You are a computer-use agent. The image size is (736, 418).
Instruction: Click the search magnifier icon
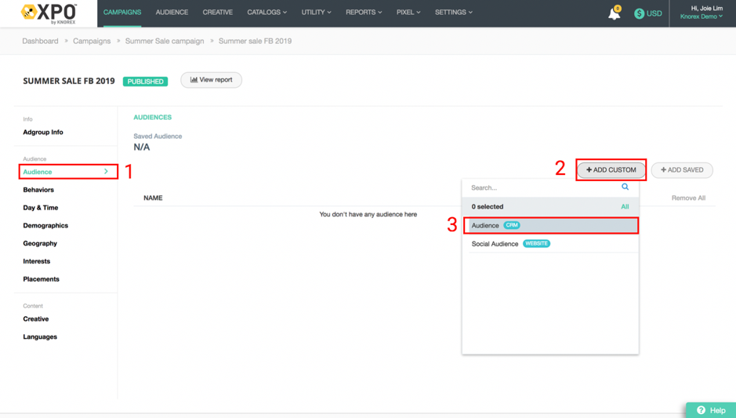tap(625, 187)
